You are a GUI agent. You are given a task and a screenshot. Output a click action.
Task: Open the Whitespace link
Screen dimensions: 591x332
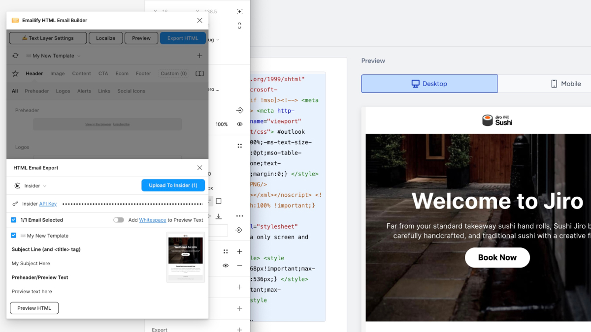click(153, 220)
